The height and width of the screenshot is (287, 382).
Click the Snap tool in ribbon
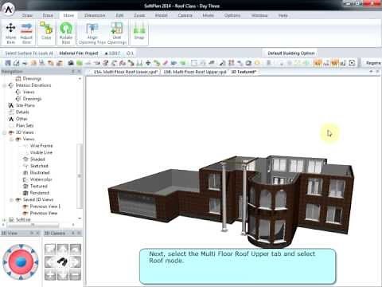139,31
